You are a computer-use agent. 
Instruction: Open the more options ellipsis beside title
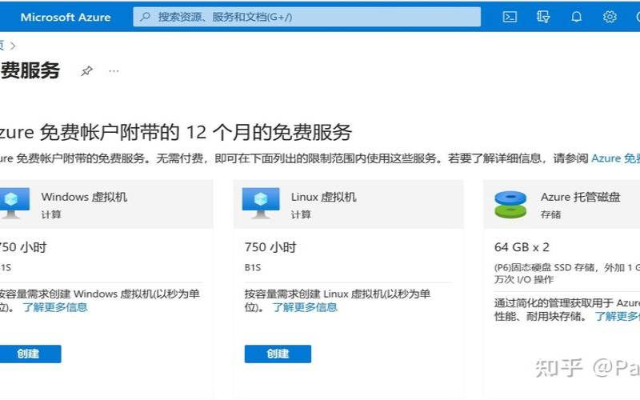point(114,71)
